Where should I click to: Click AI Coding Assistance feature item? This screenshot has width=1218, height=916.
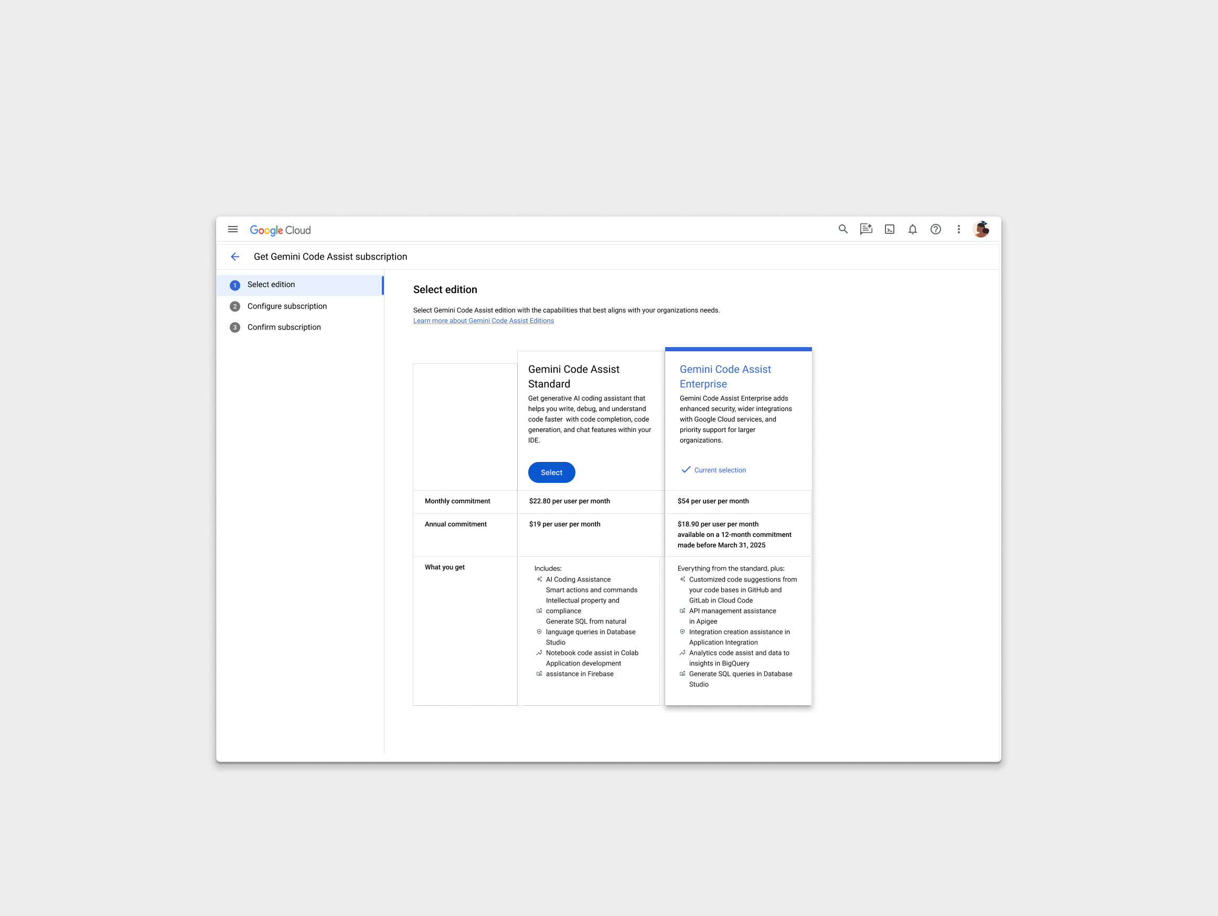click(578, 579)
